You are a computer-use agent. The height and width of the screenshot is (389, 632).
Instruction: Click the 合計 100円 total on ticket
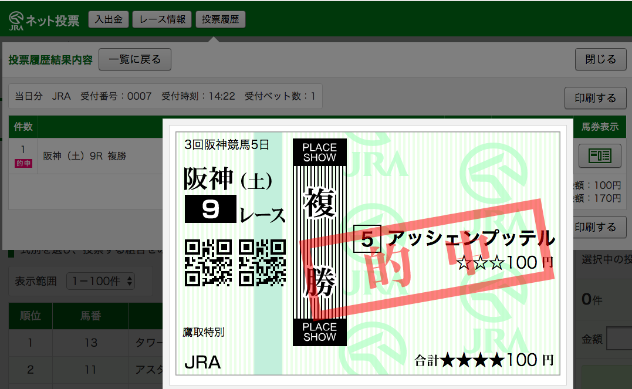[x=484, y=360]
